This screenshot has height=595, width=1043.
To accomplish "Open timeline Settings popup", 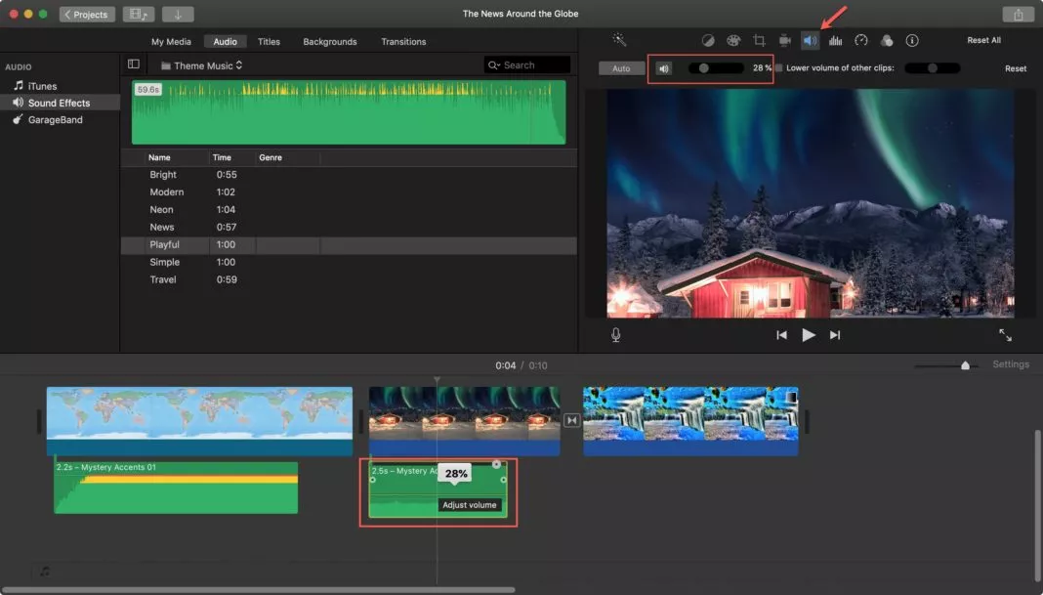I will (x=1011, y=364).
